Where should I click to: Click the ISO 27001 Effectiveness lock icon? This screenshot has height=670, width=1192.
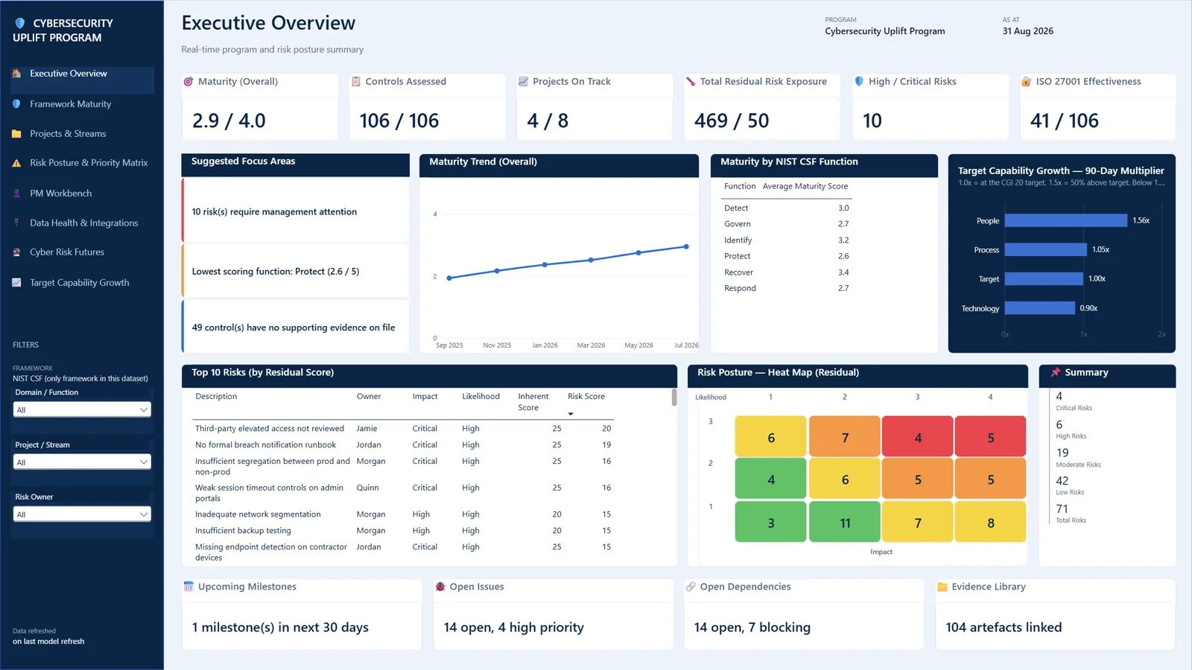(1027, 82)
